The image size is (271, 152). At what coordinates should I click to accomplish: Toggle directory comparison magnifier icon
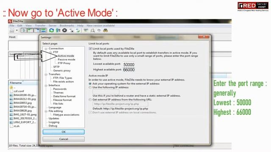[x=92, y=30]
